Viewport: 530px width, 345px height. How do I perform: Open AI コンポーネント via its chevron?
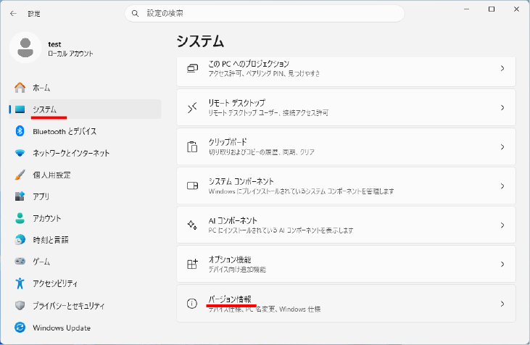502,225
